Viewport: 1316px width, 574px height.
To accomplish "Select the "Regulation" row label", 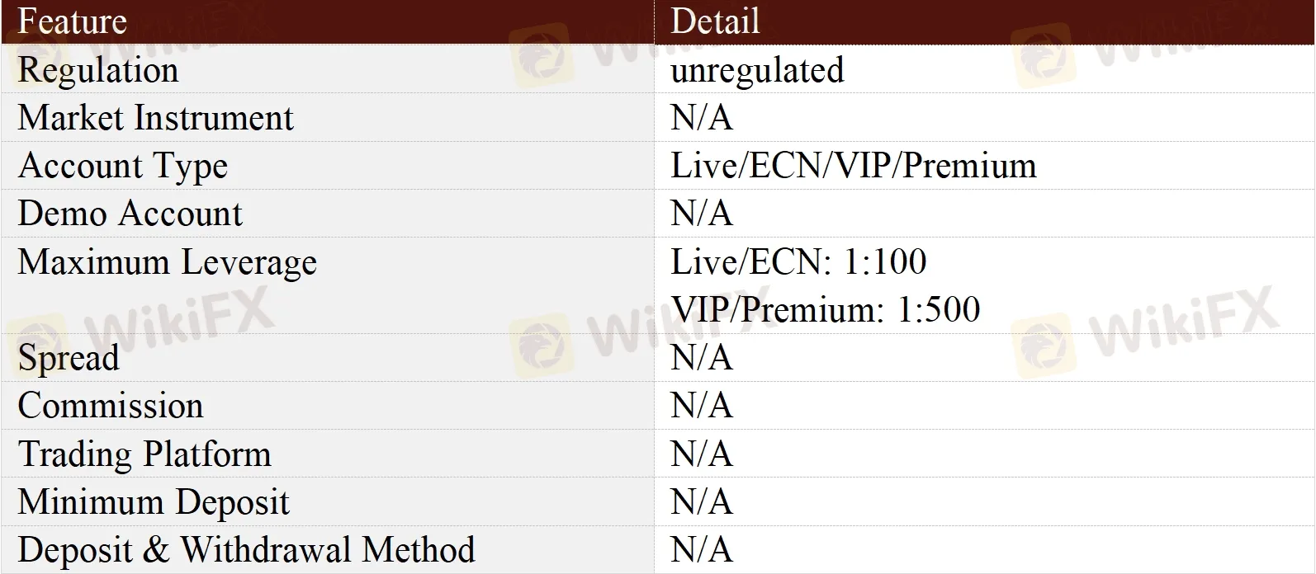I will click(x=98, y=70).
